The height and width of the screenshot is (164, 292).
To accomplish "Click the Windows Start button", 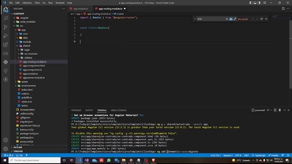I will [x=5, y=160].
